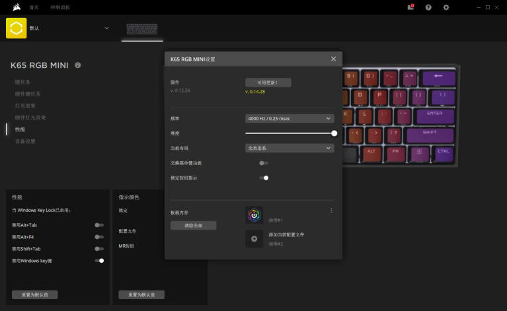Viewport: 507px width, 311px height.
Task: Open the help question mark icon
Action: click(428, 7)
